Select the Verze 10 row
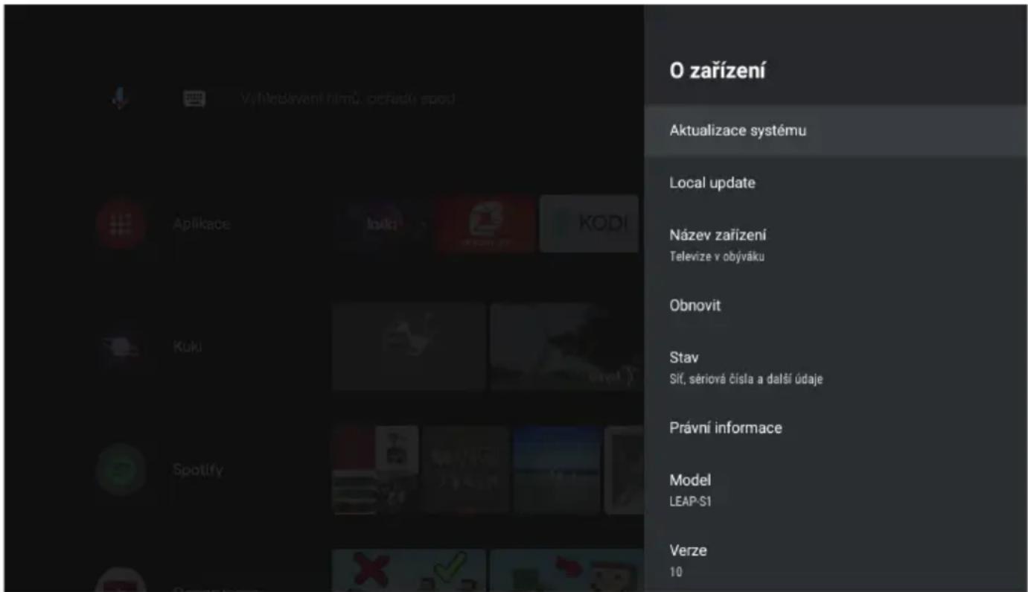This screenshot has width=1028, height=592. pos(835,561)
